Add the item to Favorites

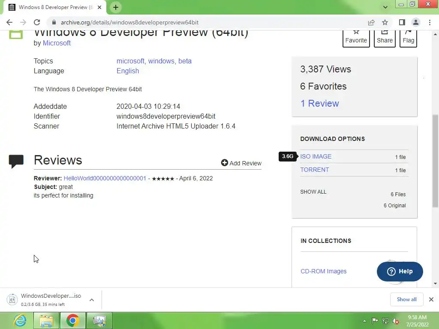[356, 38]
